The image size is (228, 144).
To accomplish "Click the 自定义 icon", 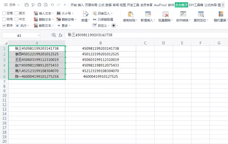I will [x=95, y=25].
